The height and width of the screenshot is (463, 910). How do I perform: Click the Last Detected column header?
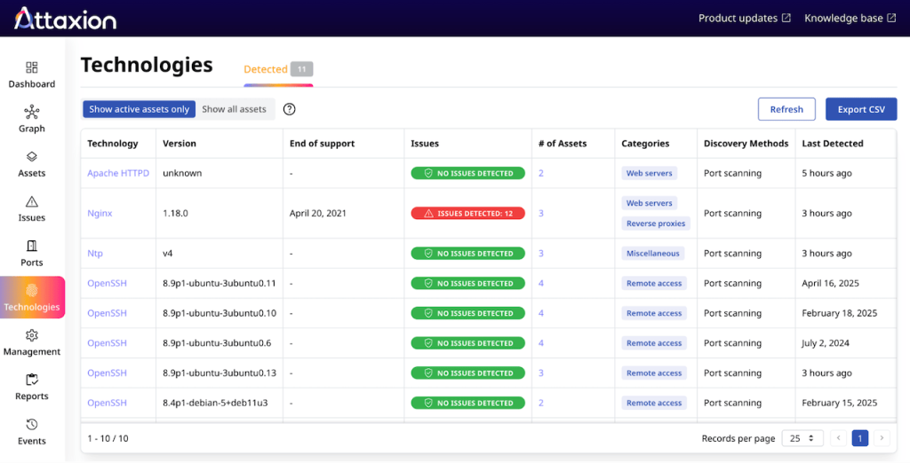833,143
